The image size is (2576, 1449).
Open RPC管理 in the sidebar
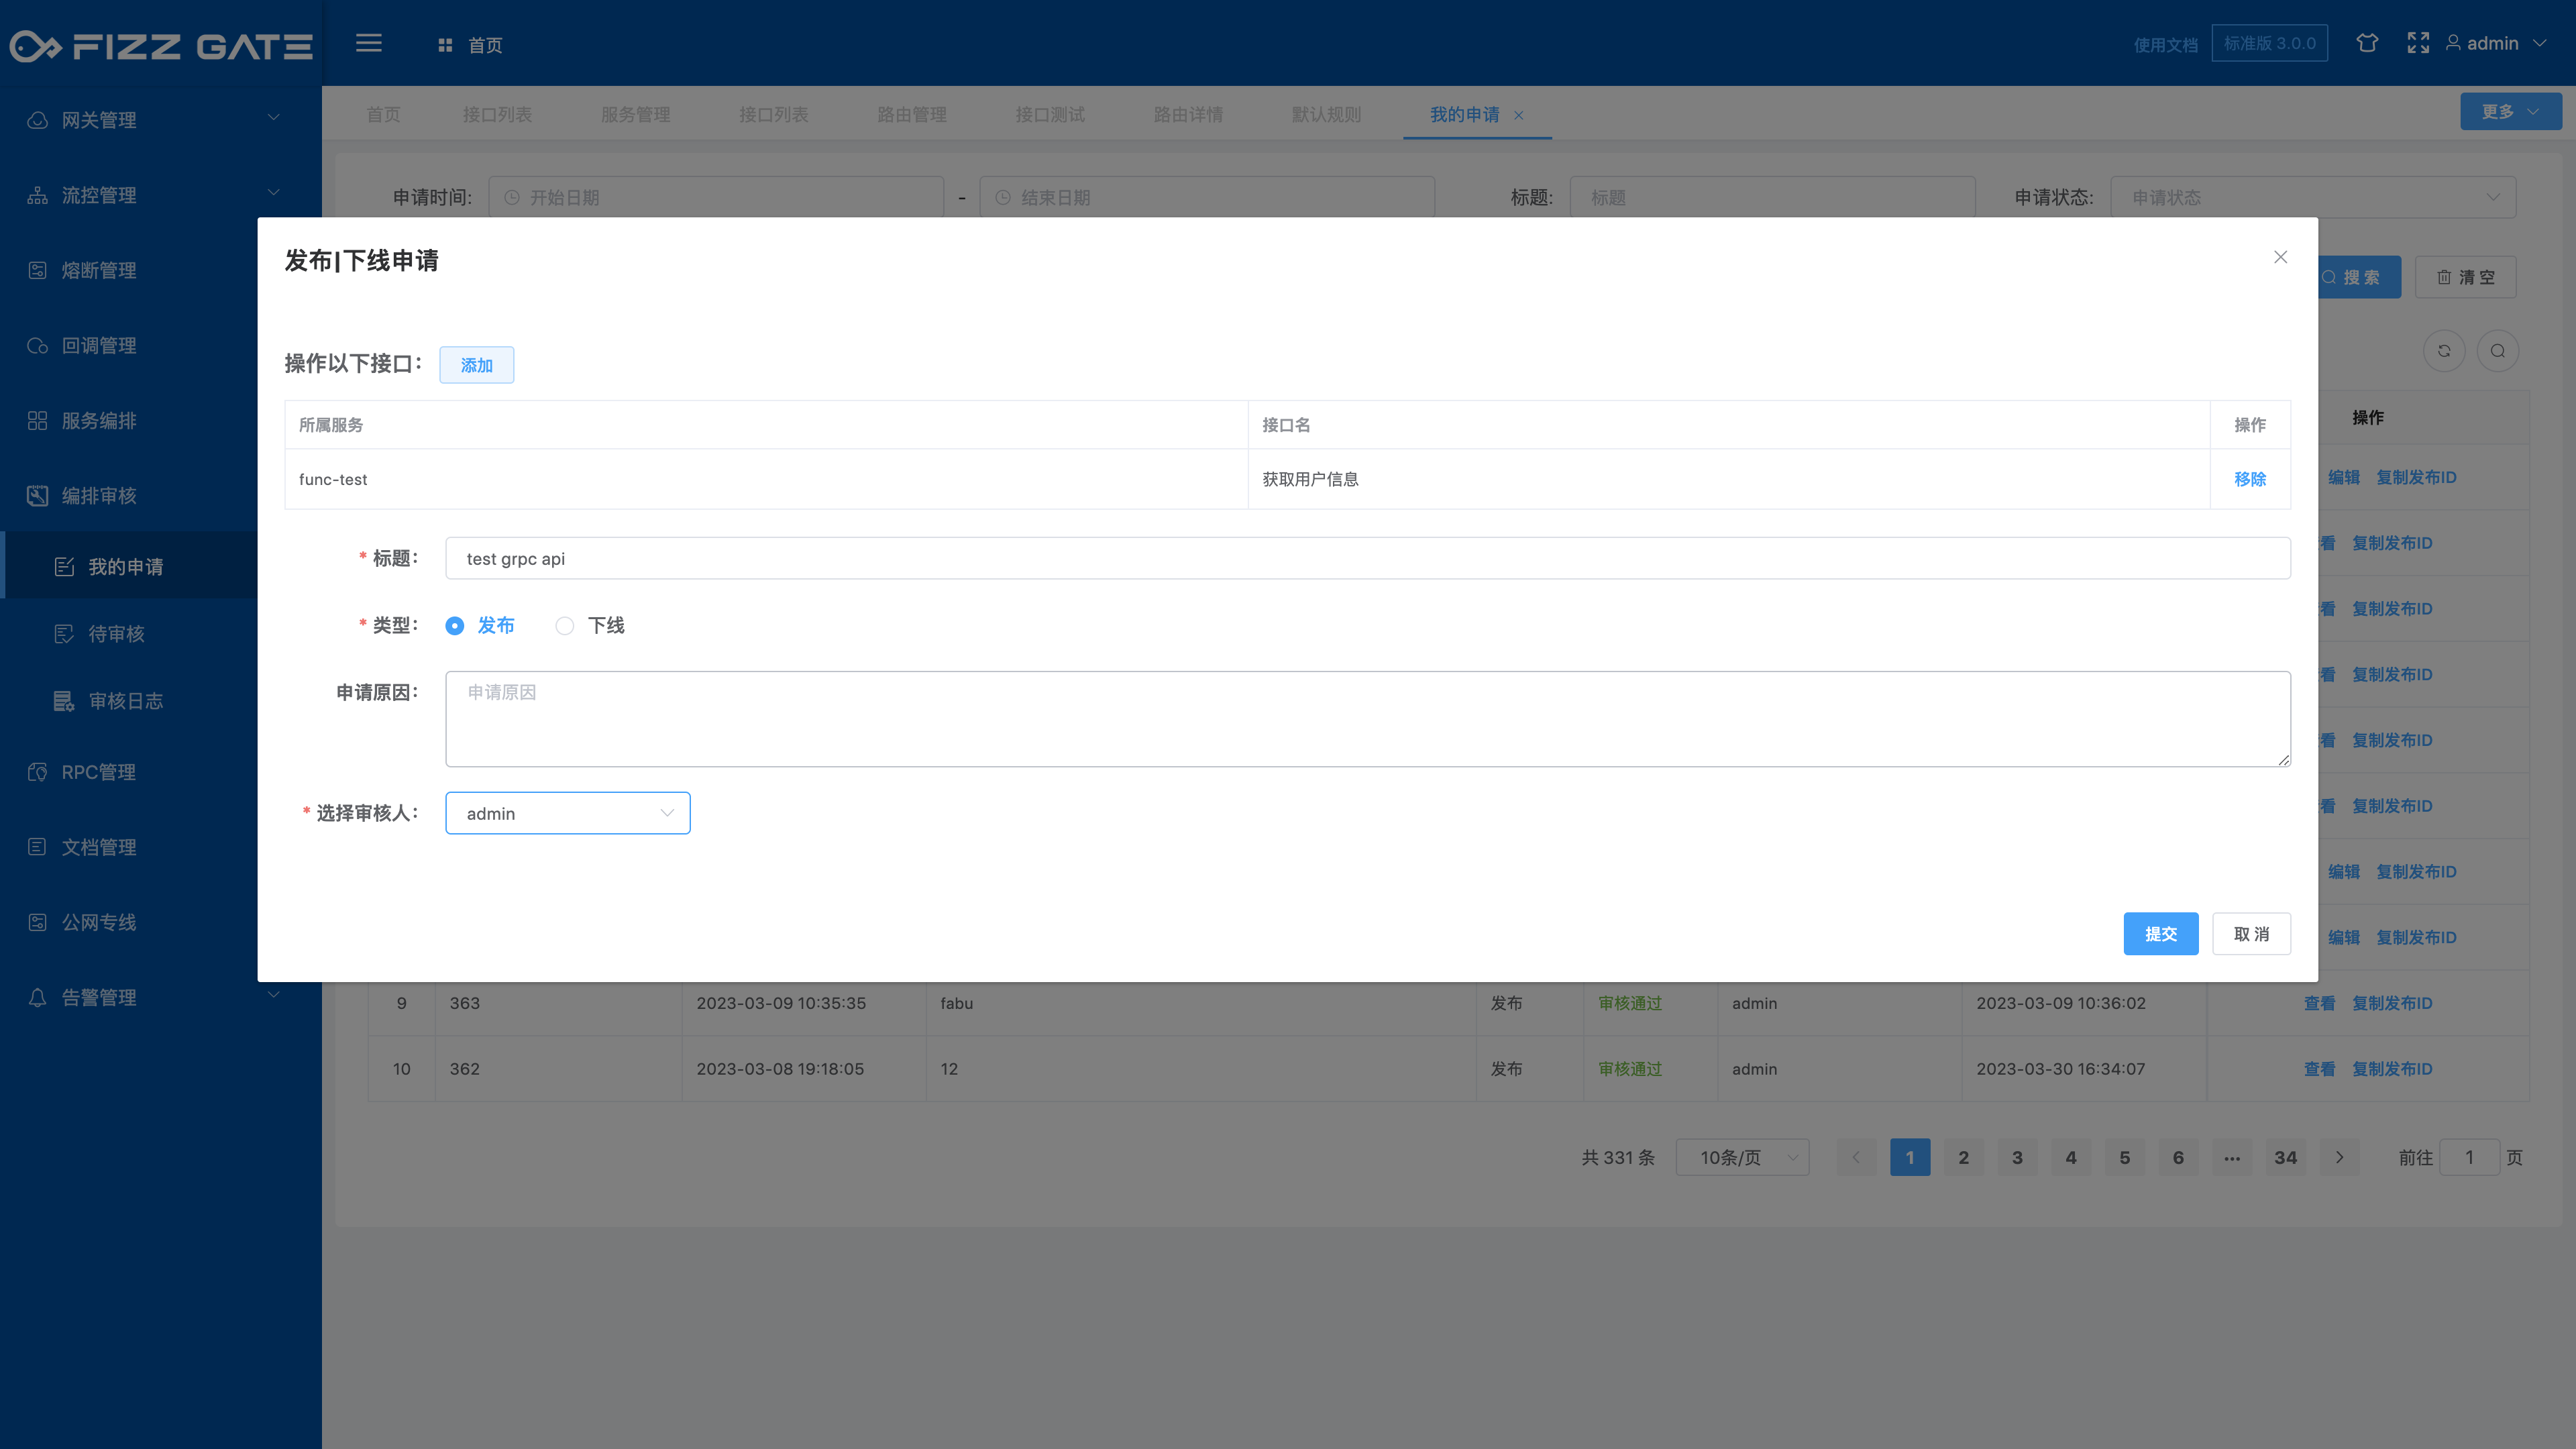pos(99,772)
